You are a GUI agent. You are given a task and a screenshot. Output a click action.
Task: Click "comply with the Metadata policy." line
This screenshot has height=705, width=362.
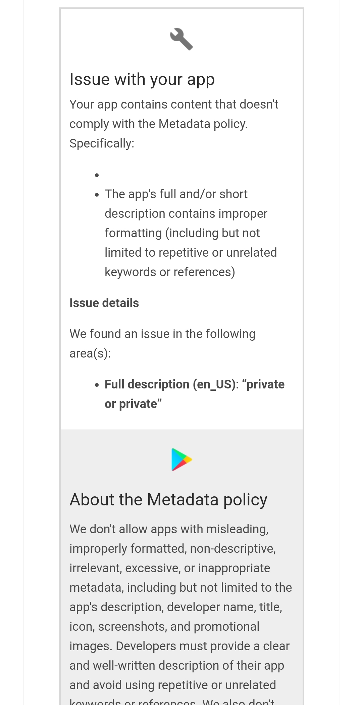(158, 124)
